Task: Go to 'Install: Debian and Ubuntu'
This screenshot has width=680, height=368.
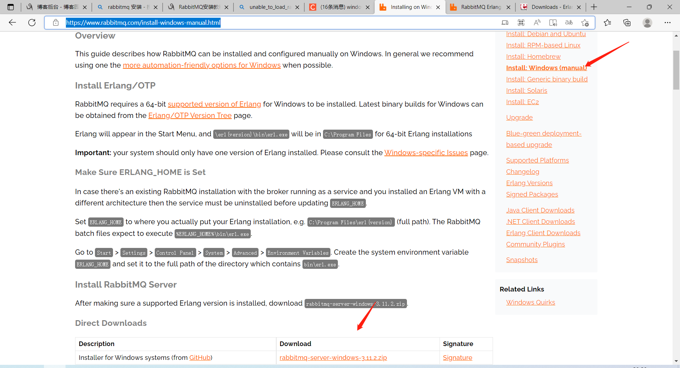Action: [x=546, y=34]
